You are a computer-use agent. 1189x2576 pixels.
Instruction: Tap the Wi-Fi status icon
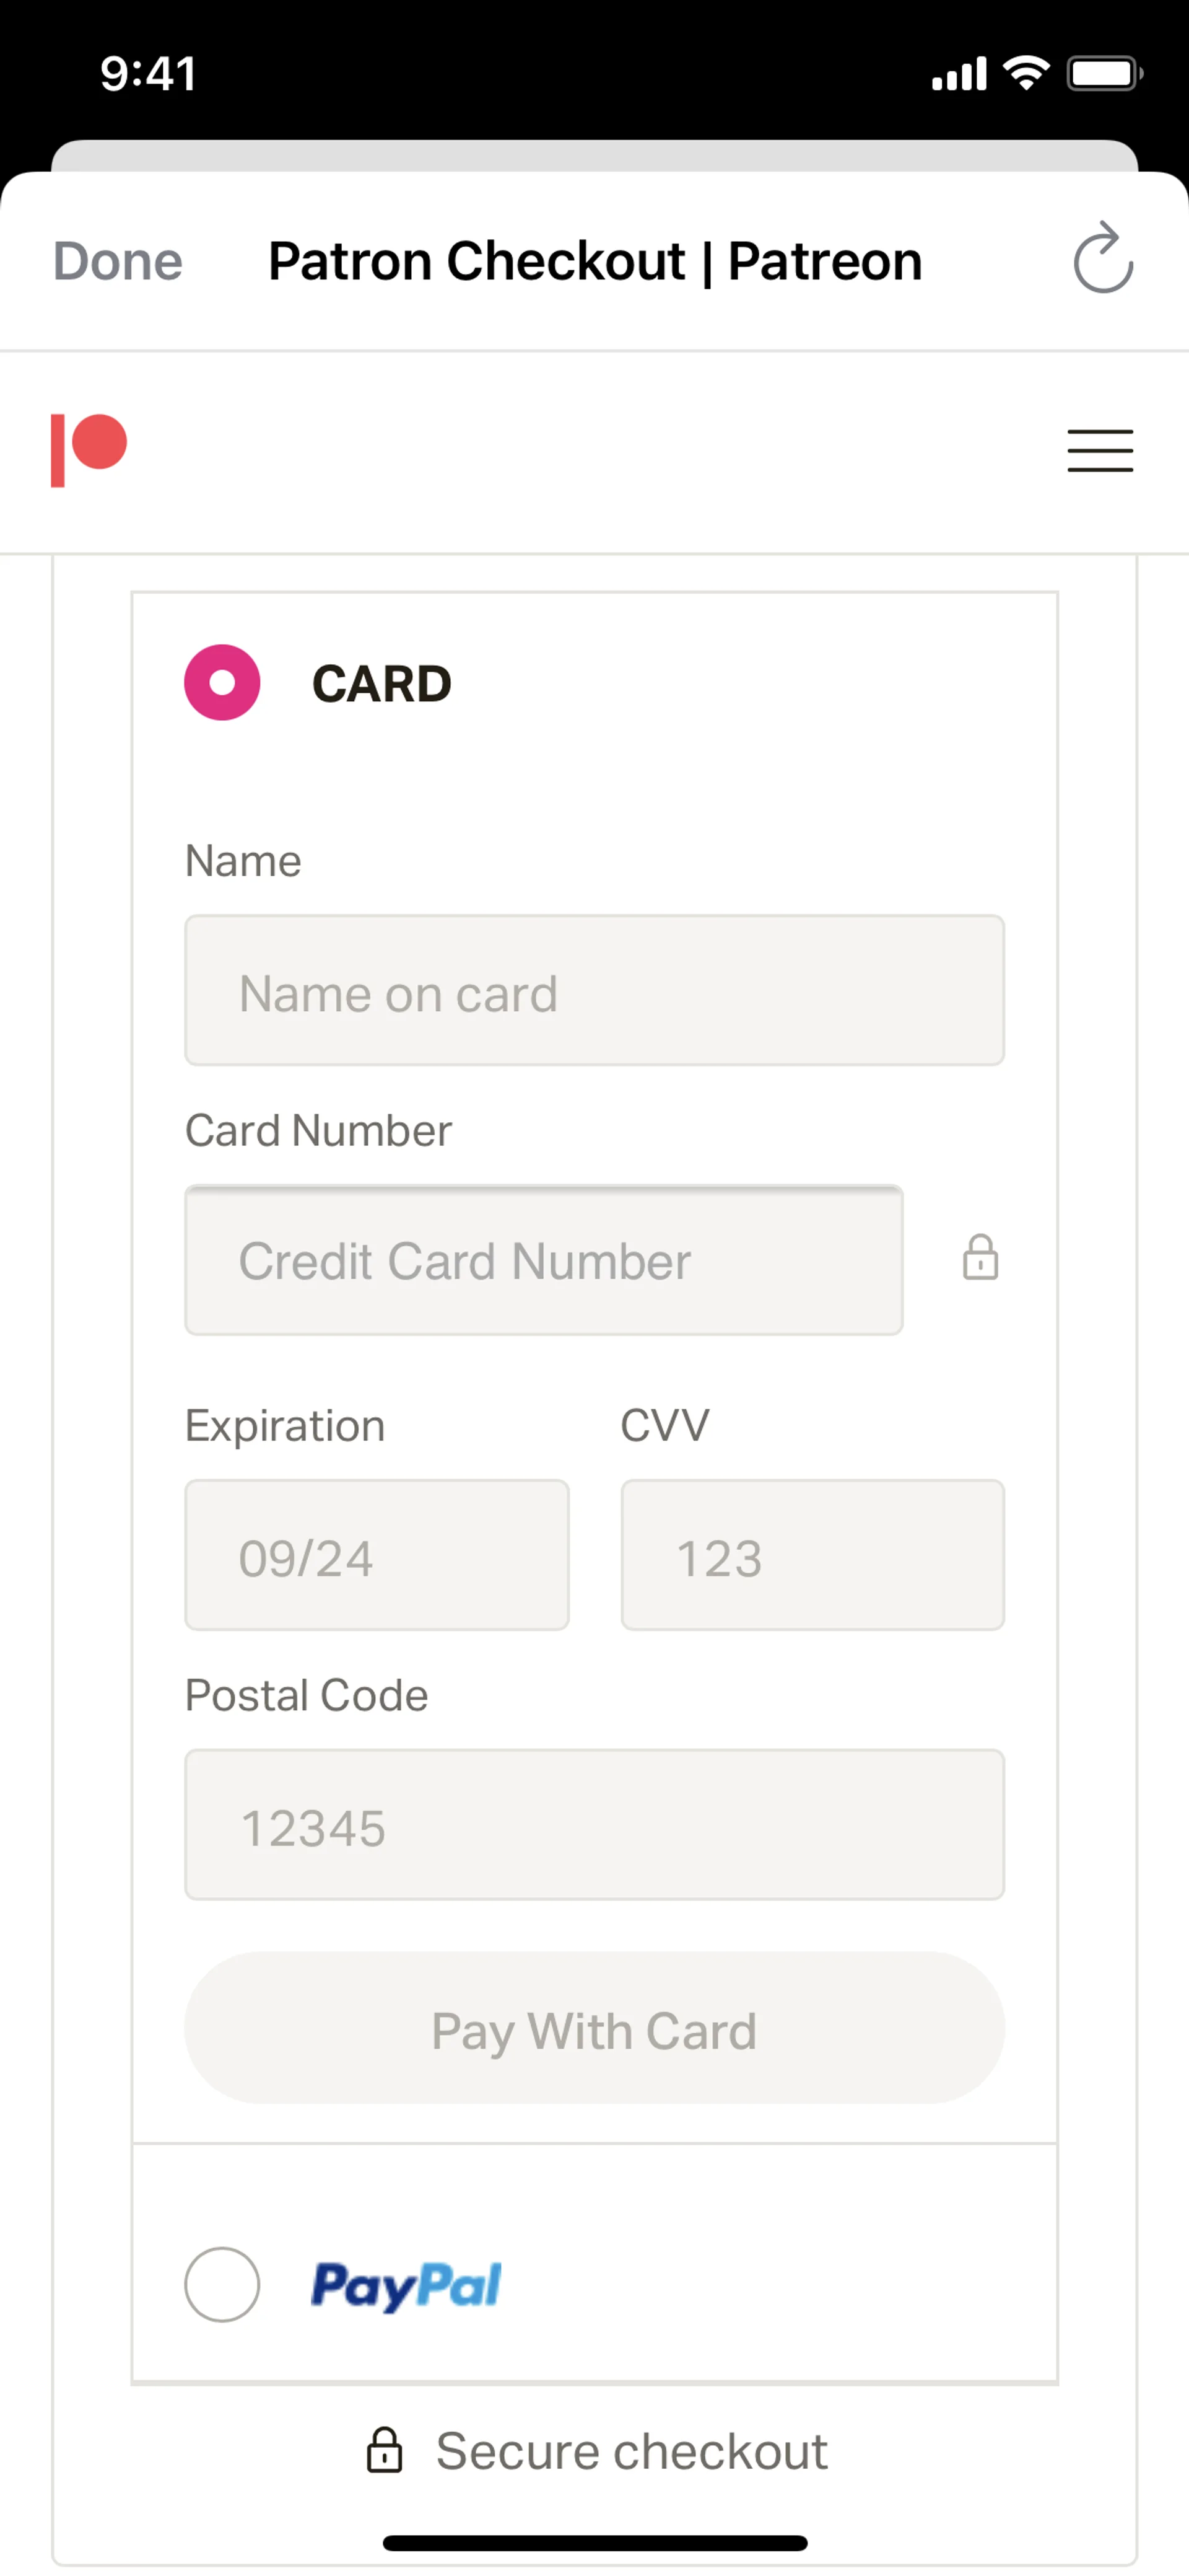1026,73
